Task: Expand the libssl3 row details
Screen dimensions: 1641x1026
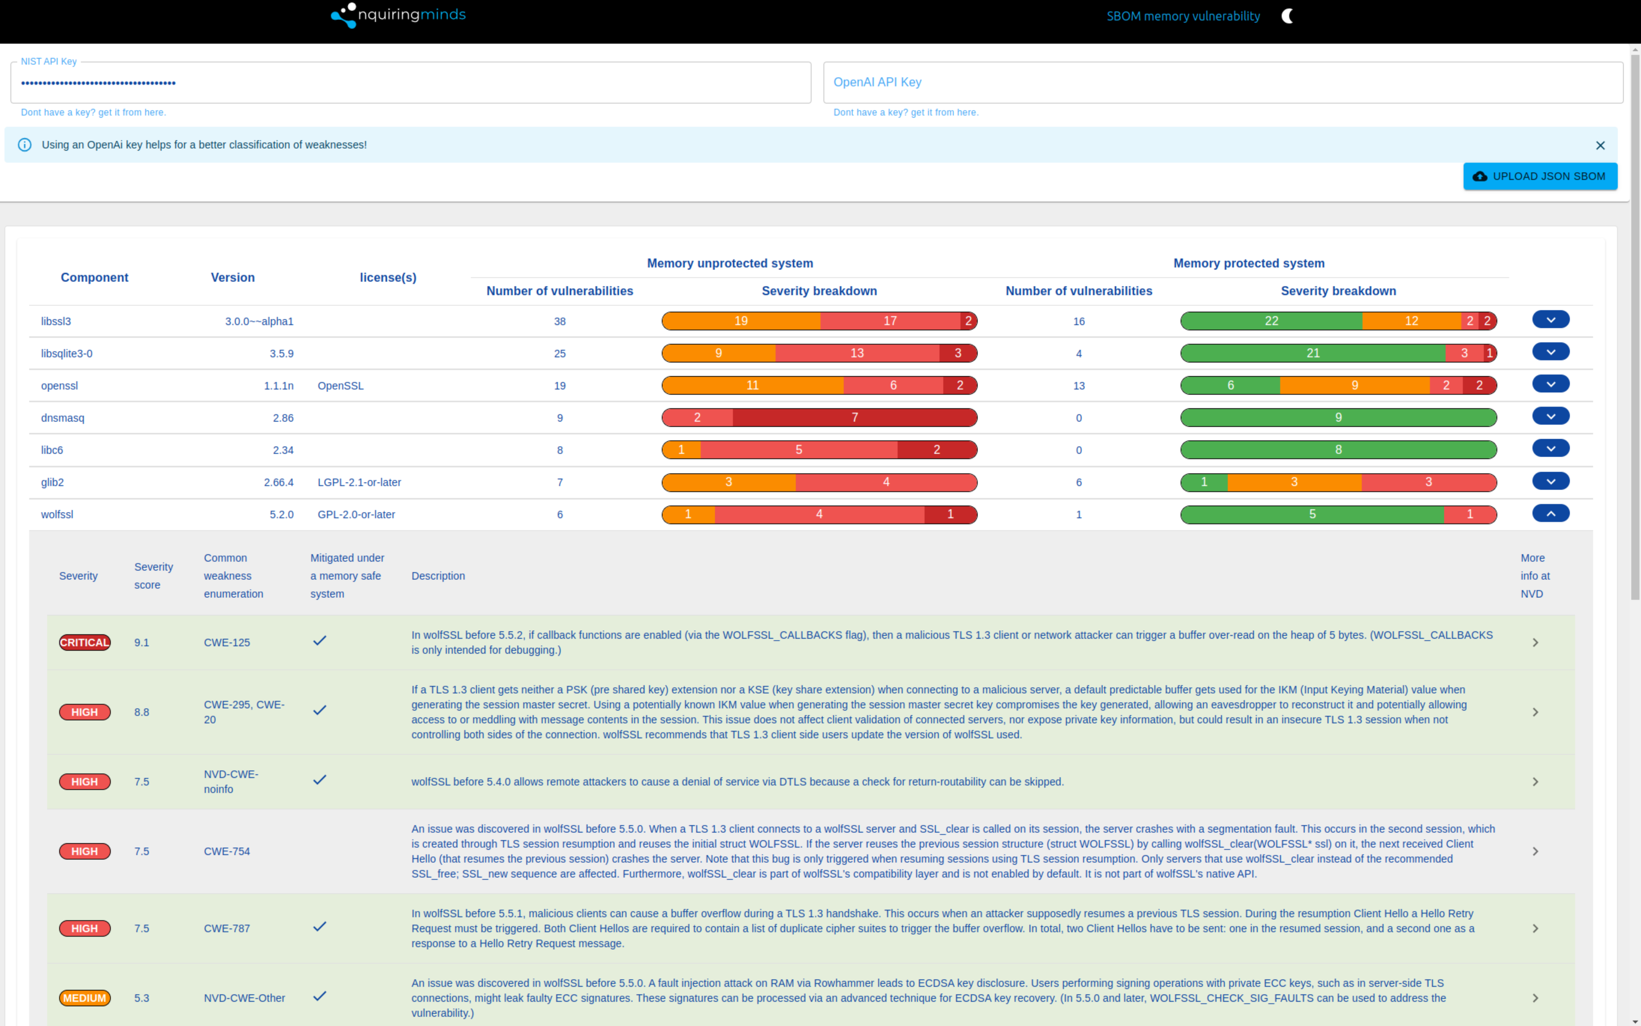Action: tap(1551, 319)
